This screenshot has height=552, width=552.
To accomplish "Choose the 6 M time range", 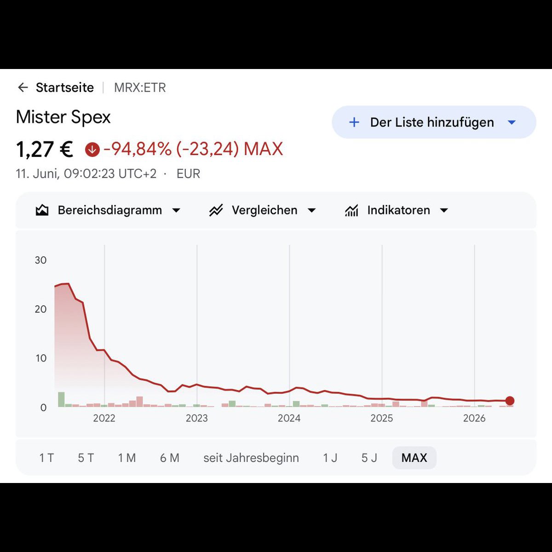I will pos(170,458).
